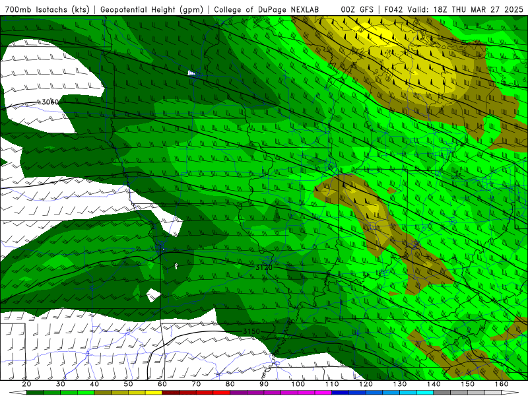Image resolution: width=528 pixels, height=396 pixels.
Task: Click the left arrow end of the color bar
Action: 18,393
